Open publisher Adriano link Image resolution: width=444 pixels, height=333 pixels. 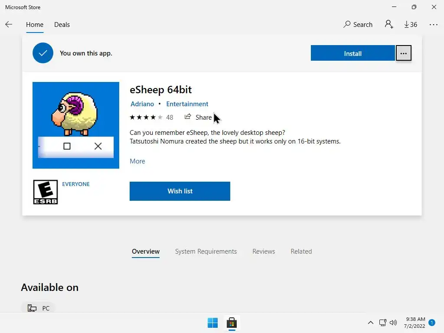[x=142, y=104]
